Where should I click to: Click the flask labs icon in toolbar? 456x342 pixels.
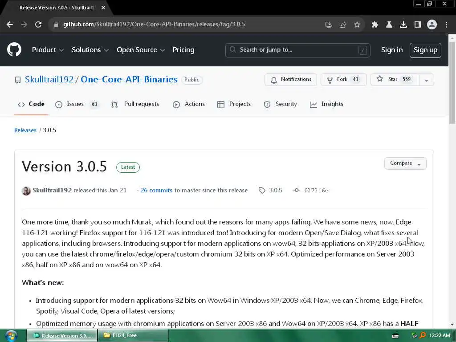[x=389, y=25]
